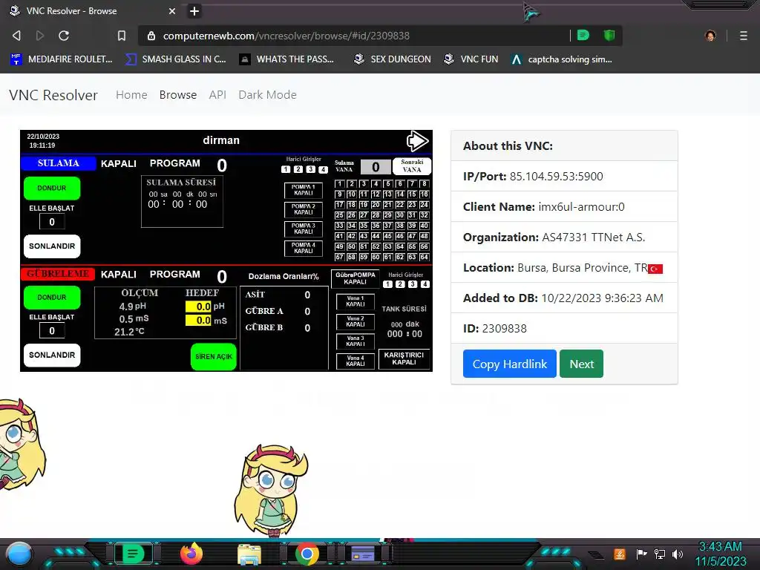Click the taskbar clock 3:43 AM

pos(720,547)
